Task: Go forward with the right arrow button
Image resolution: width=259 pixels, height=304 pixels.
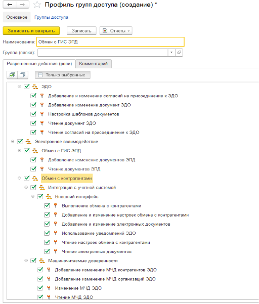Action: (x=22, y=5)
